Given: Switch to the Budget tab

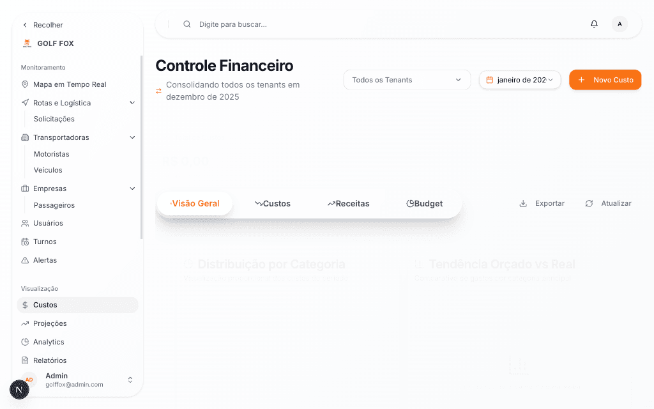Looking at the screenshot, I should 424,203.
